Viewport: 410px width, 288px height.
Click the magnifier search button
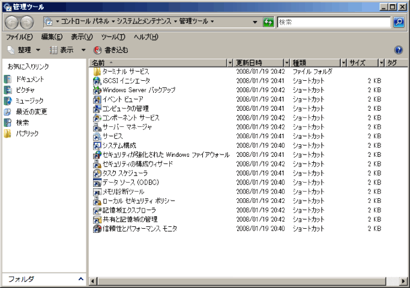point(399,22)
